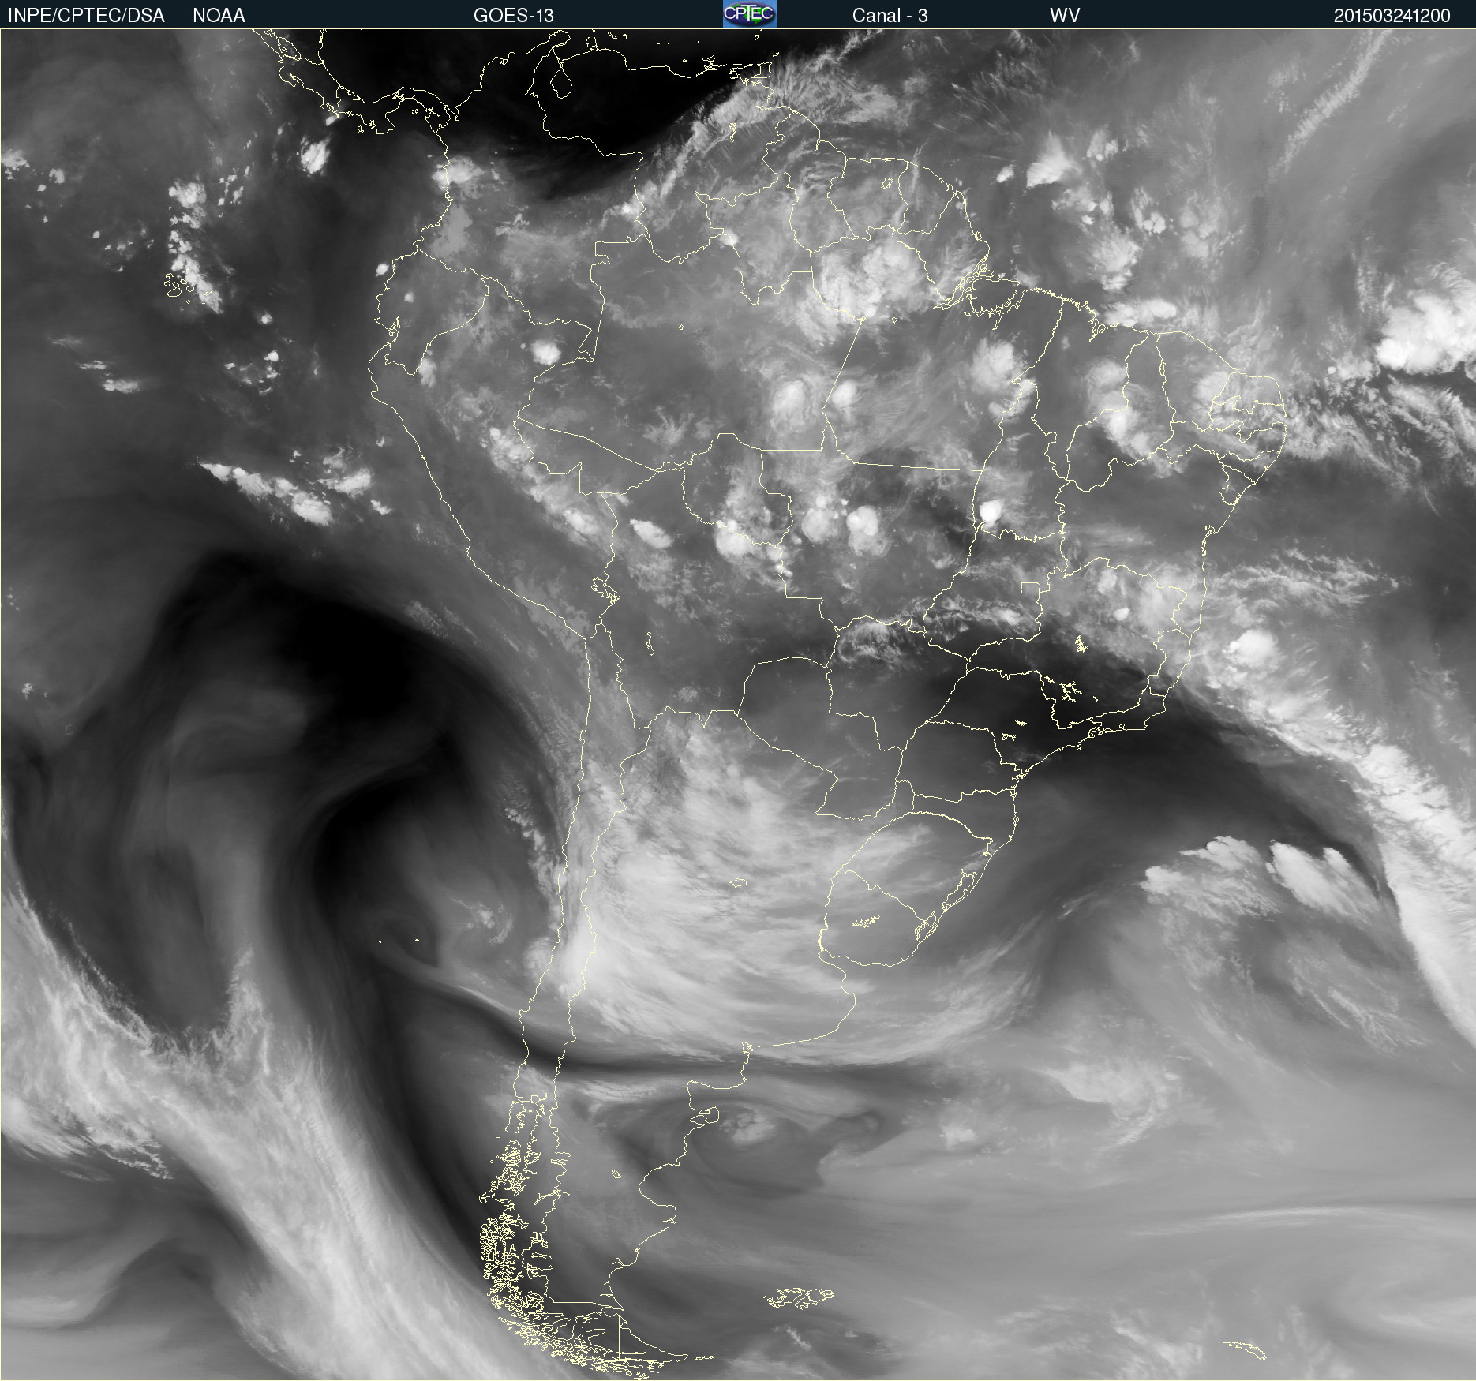1476x1381 pixels.
Task: Click the CPTEC logo in header
Action: tap(750, 14)
